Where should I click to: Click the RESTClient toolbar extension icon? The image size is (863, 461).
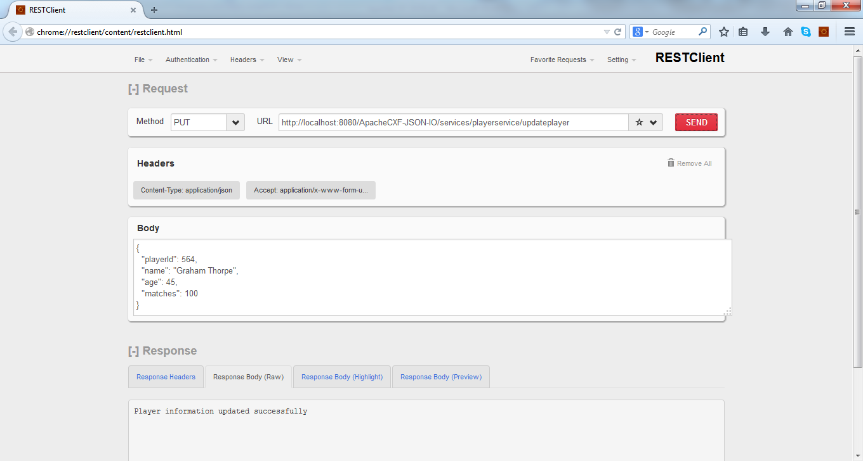[824, 32]
